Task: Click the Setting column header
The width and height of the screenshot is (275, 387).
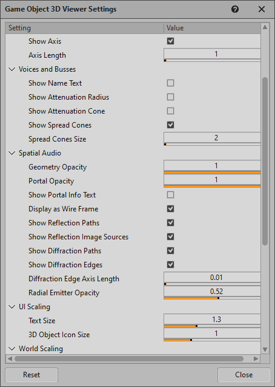Action: pos(85,28)
